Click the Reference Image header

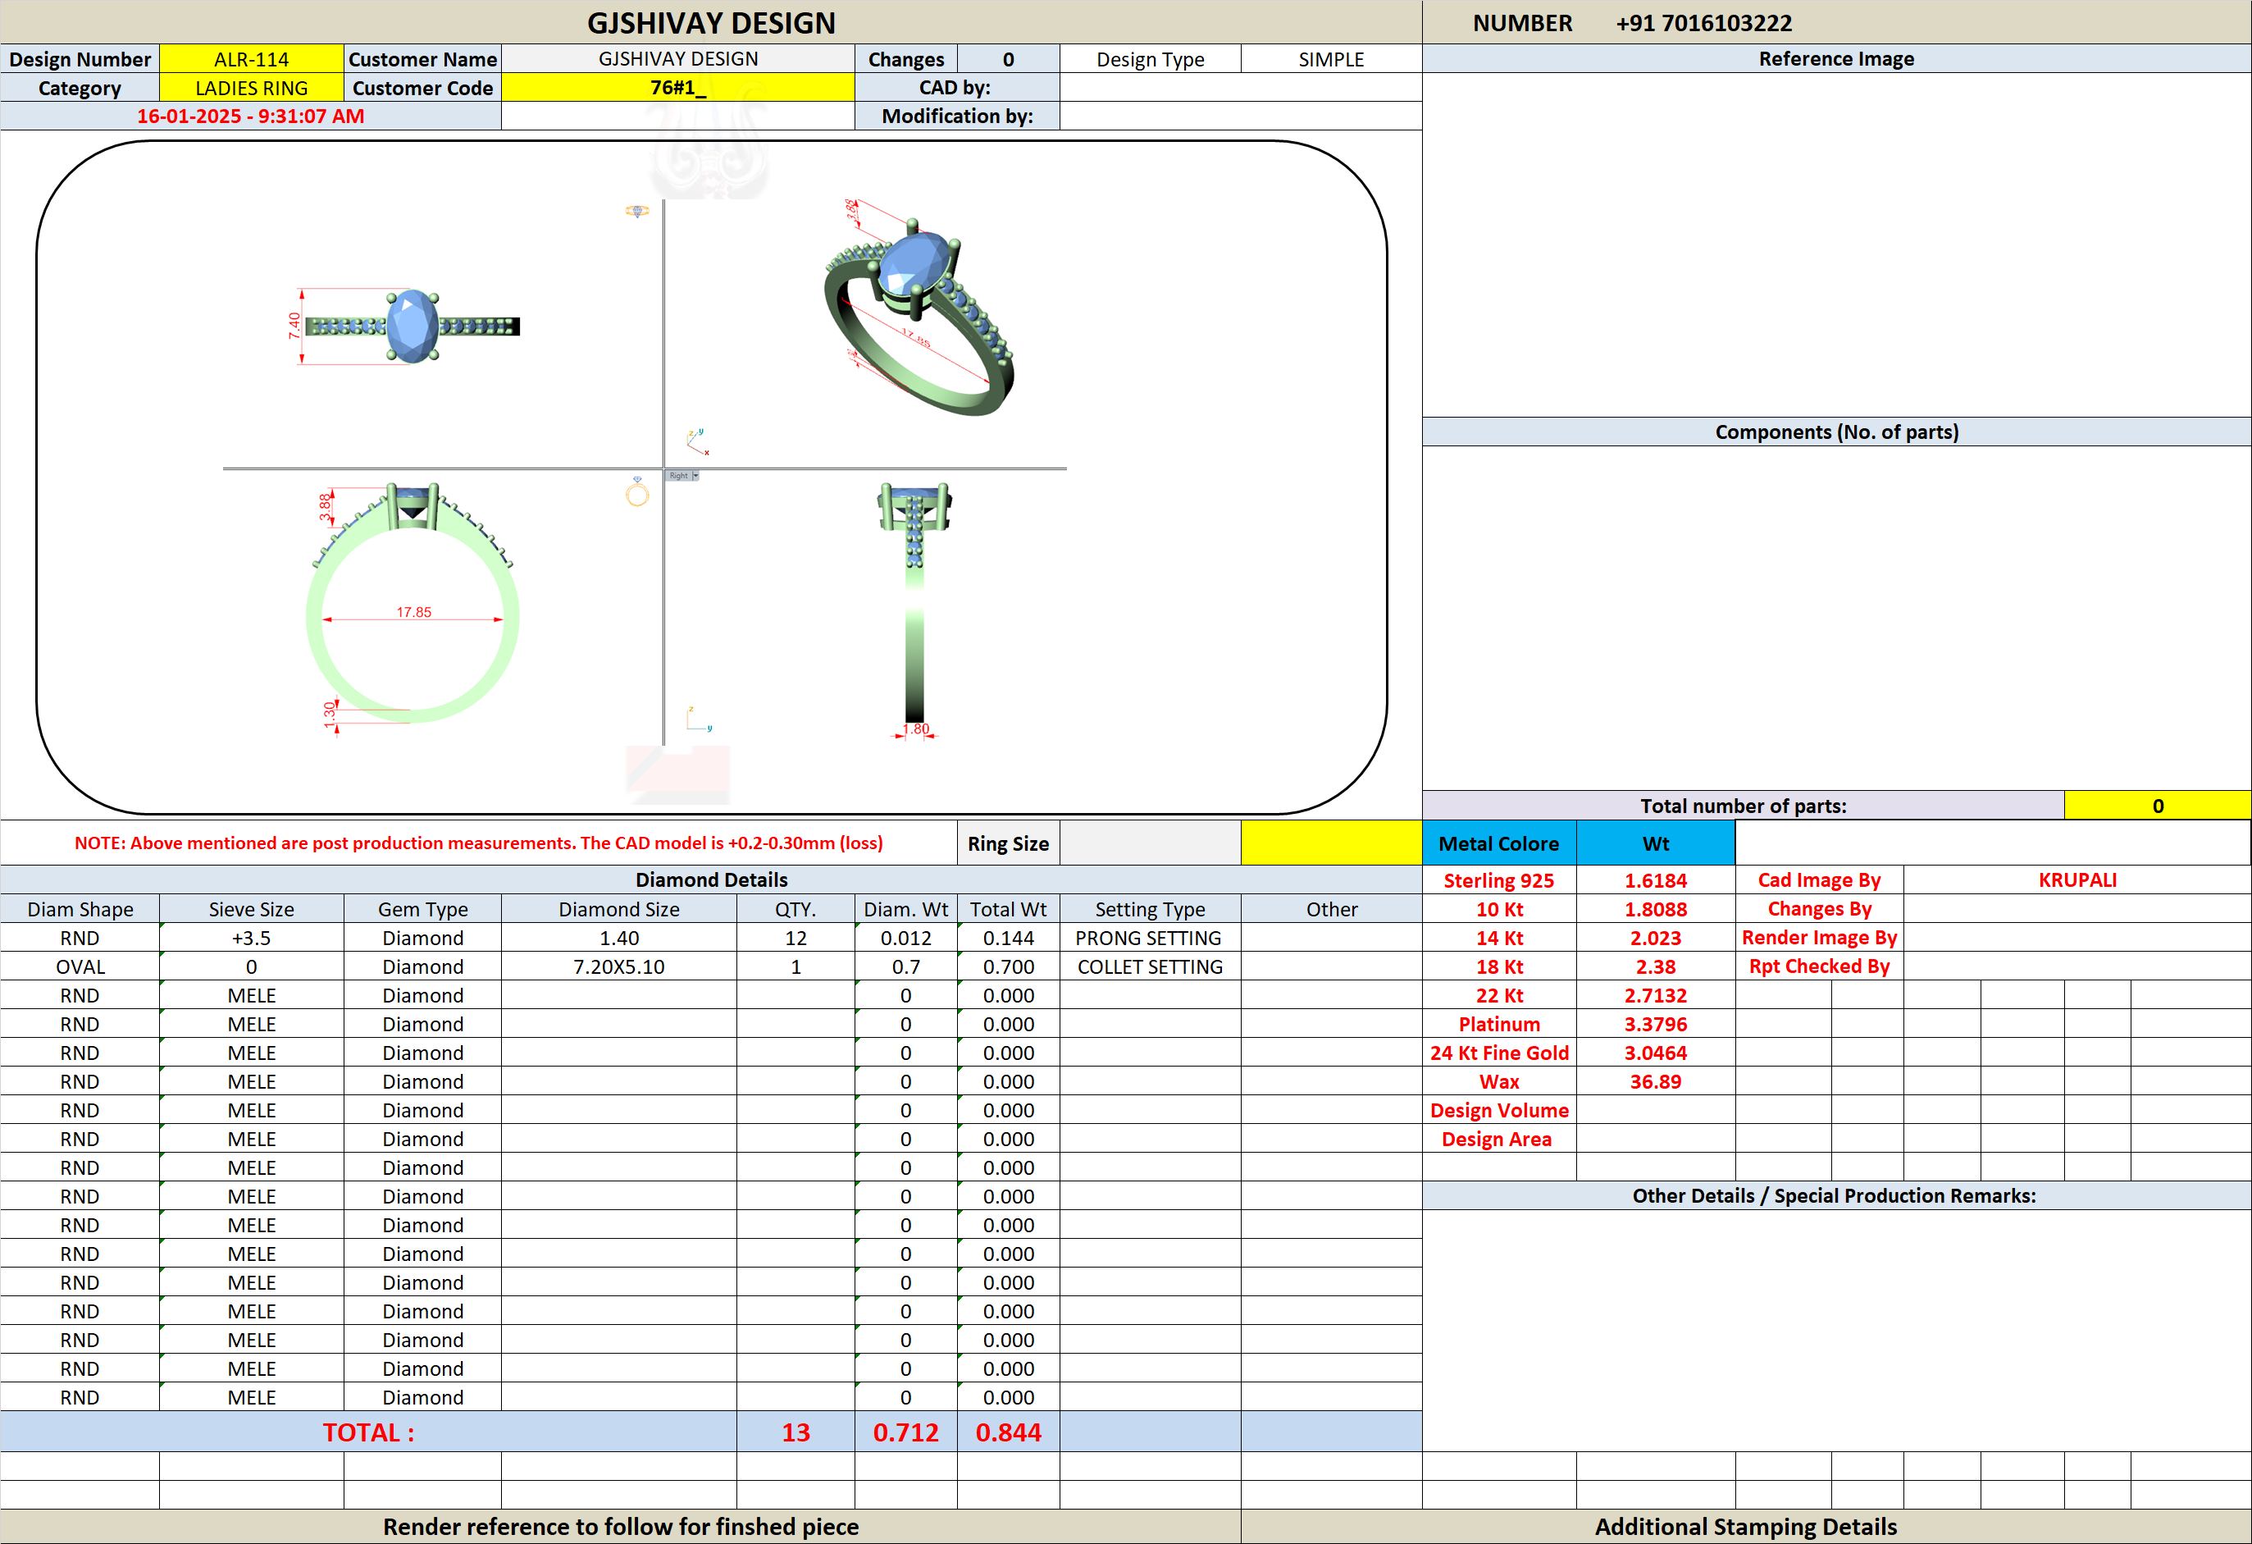1836,59
